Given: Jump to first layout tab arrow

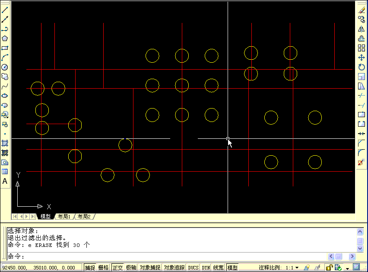Looking at the screenshot, I should click(15, 216).
